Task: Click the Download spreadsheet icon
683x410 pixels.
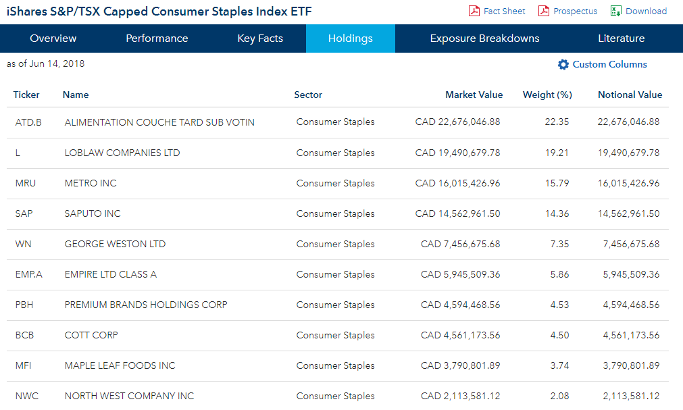Action: coord(615,11)
